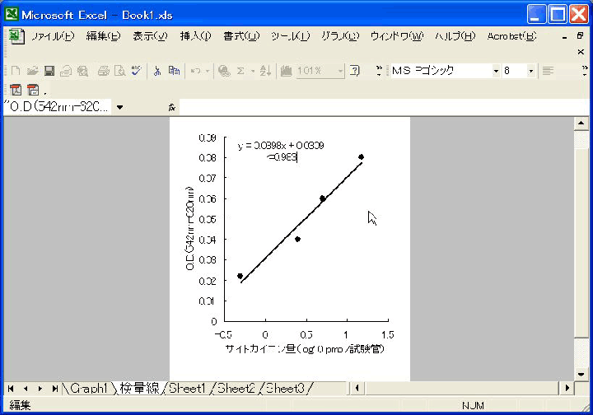Open the 書式 (Format) menu
593x415 pixels.
(x=240, y=36)
